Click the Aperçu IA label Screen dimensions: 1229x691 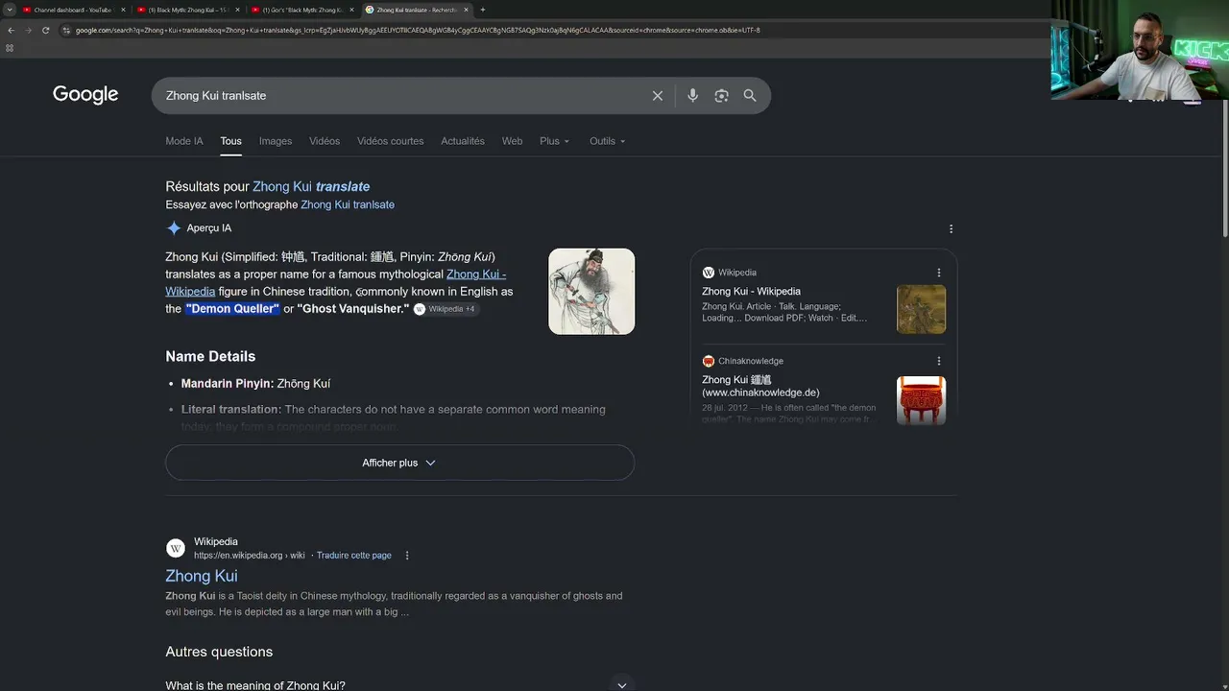click(x=209, y=228)
